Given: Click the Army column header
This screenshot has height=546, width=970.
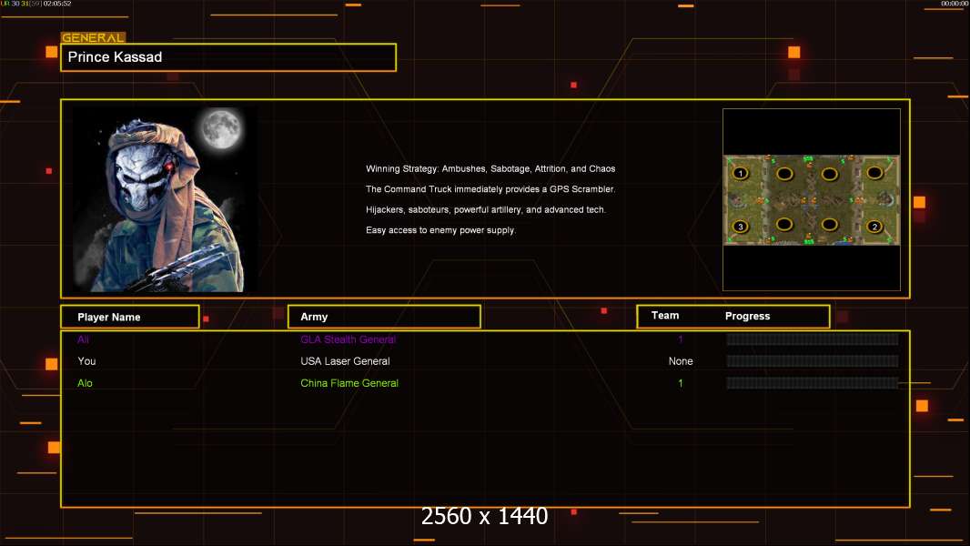Looking at the screenshot, I should click(384, 317).
